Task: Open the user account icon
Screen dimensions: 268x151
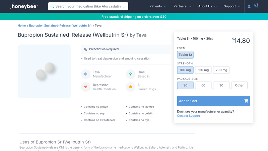Action: (249, 6)
